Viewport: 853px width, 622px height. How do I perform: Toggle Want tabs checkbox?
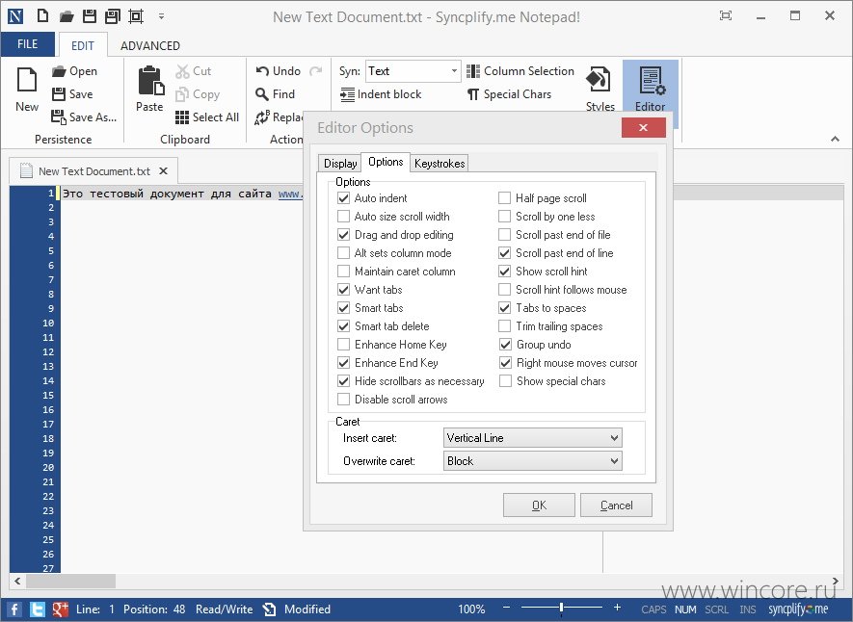[x=343, y=290]
